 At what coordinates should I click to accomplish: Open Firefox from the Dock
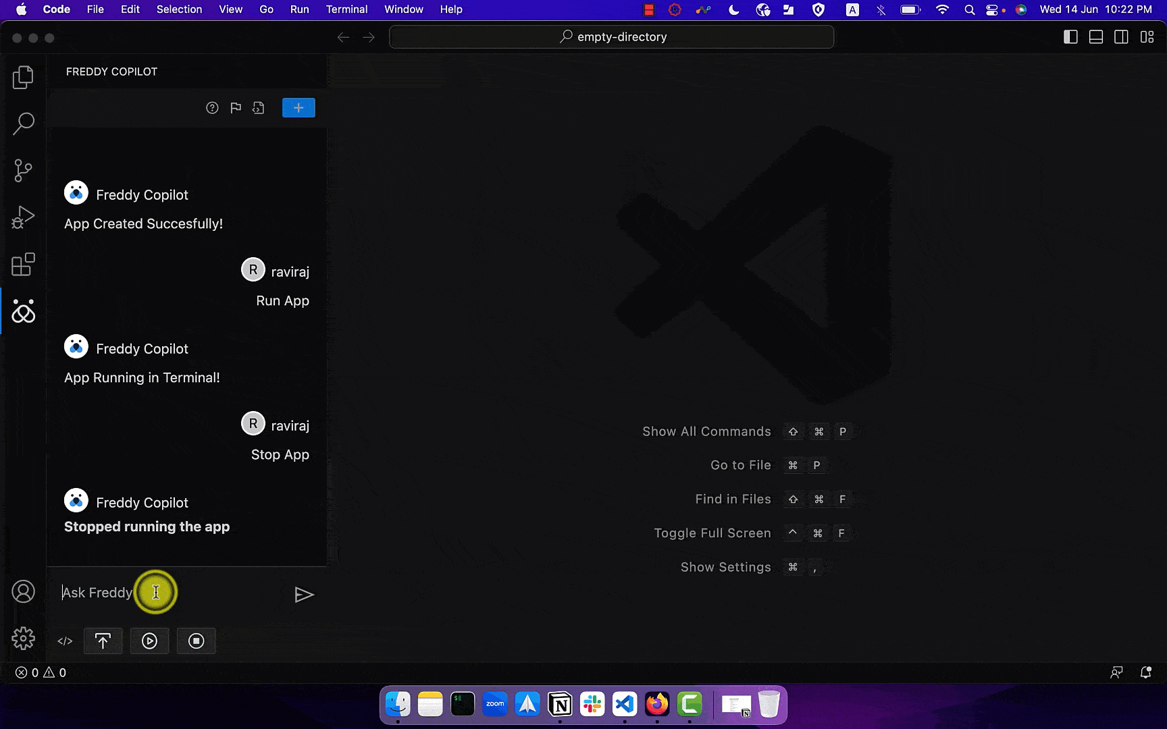pos(657,705)
